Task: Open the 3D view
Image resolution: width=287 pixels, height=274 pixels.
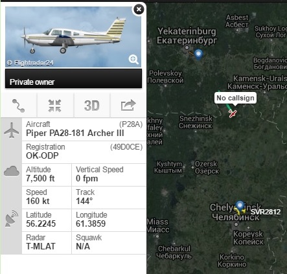Action: pyautogui.click(x=92, y=106)
